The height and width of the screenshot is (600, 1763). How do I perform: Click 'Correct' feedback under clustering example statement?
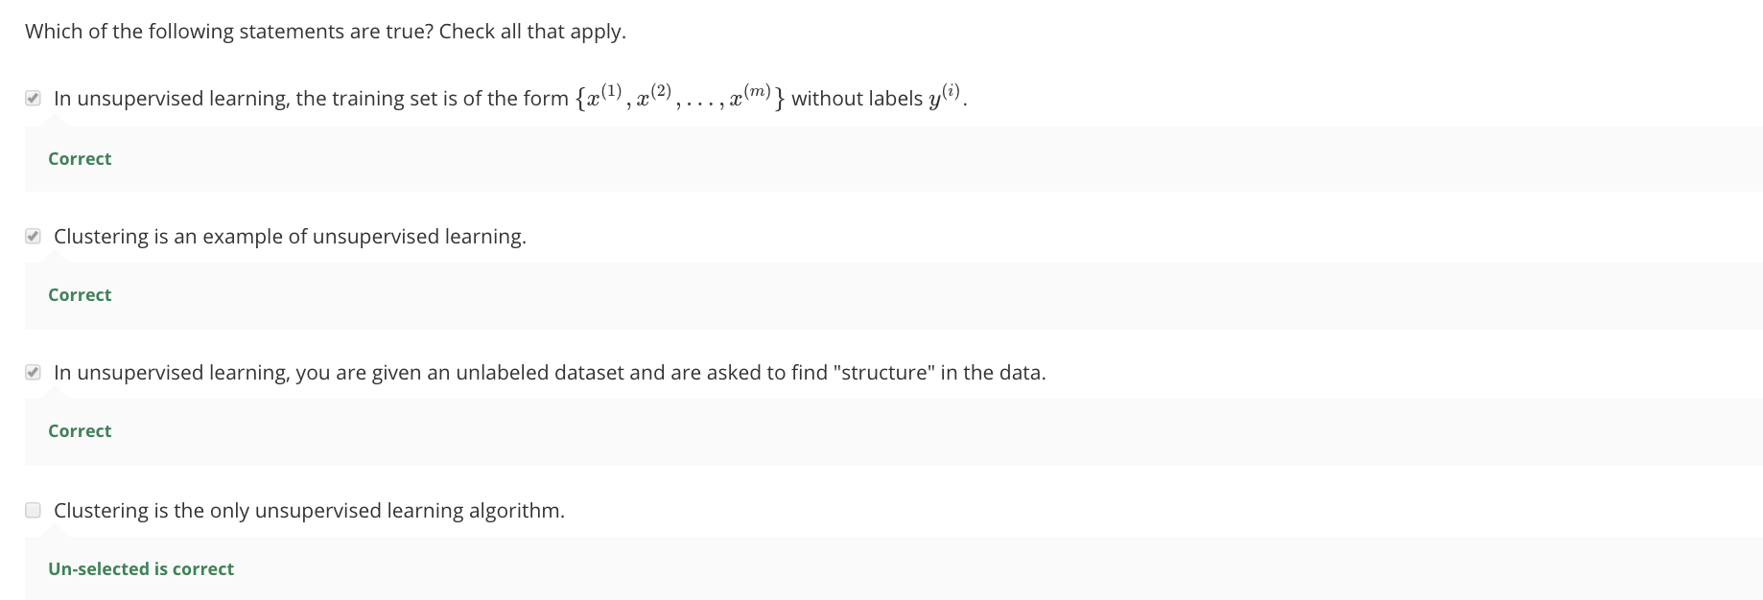point(80,295)
